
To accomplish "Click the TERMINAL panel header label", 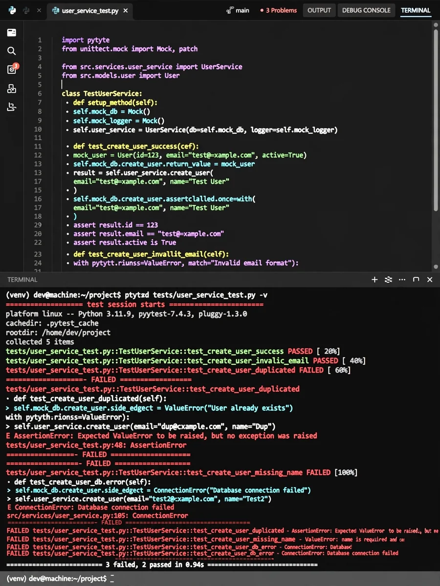I will (22, 280).
